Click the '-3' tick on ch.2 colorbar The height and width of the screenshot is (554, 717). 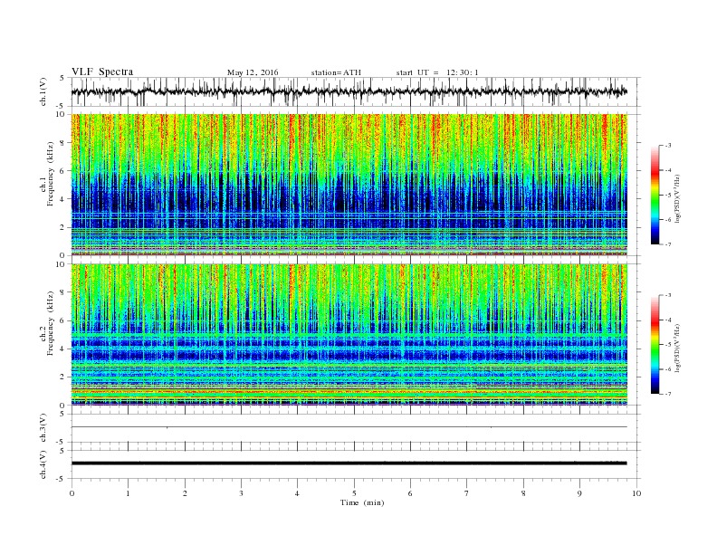click(x=668, y=295)
